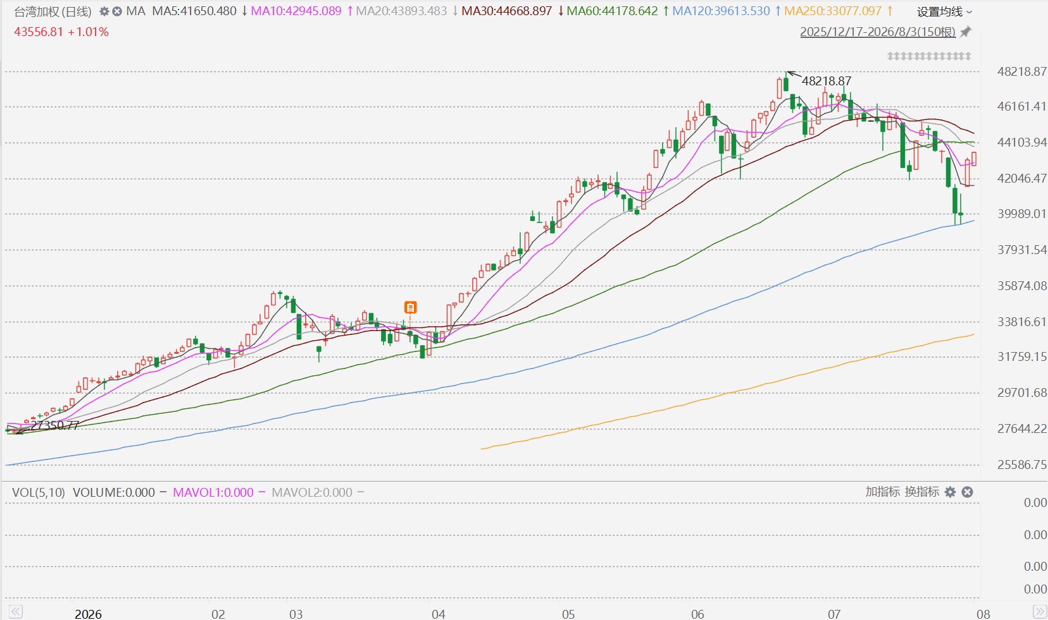Screen dimensions: 1048x620
Task: Click the 2026 label on the time axis
Action: click(88, 614)
